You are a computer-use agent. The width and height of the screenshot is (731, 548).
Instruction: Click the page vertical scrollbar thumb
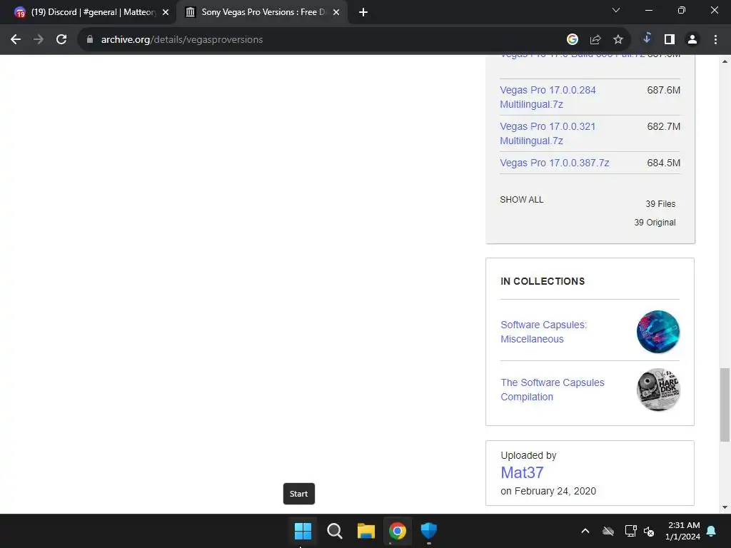[x=725, y=405]
